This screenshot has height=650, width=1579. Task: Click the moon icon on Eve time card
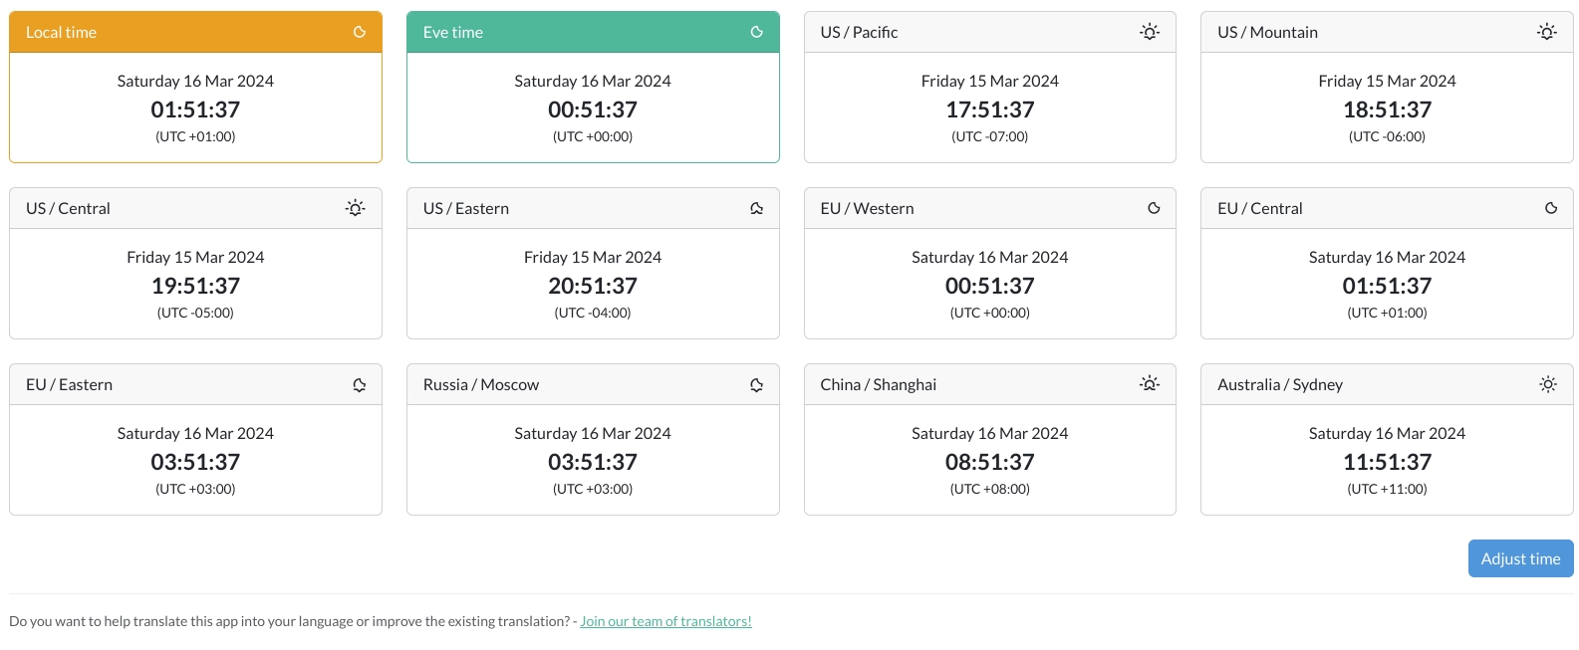point(757,32)
